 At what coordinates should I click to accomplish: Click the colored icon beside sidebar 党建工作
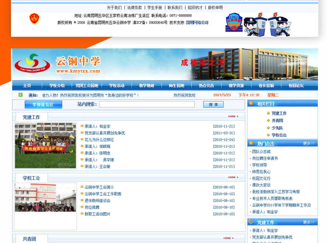(251, 222)
